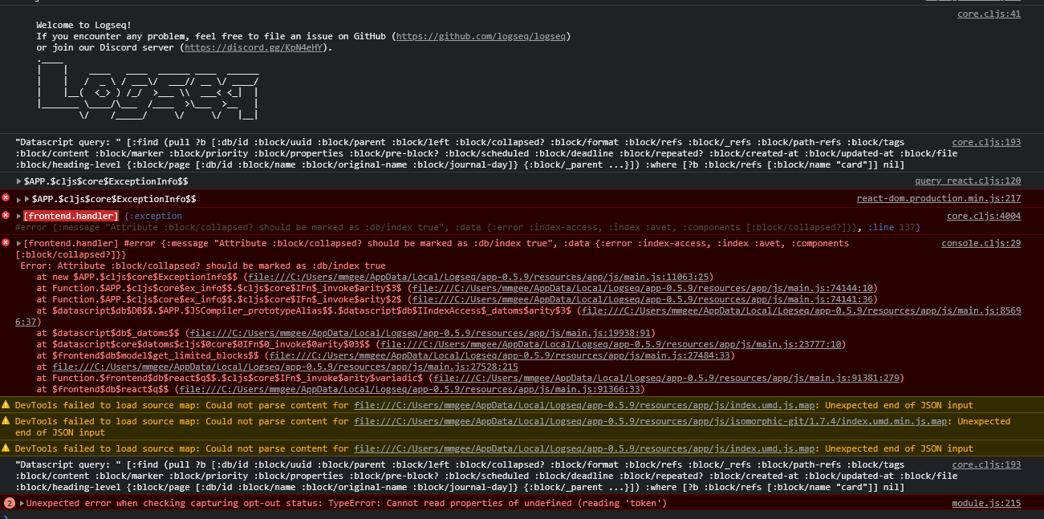The height and width of the screenshot is (519, 1044).
Task: Open stack trace link main.js:74144:10
Action: 643,288
